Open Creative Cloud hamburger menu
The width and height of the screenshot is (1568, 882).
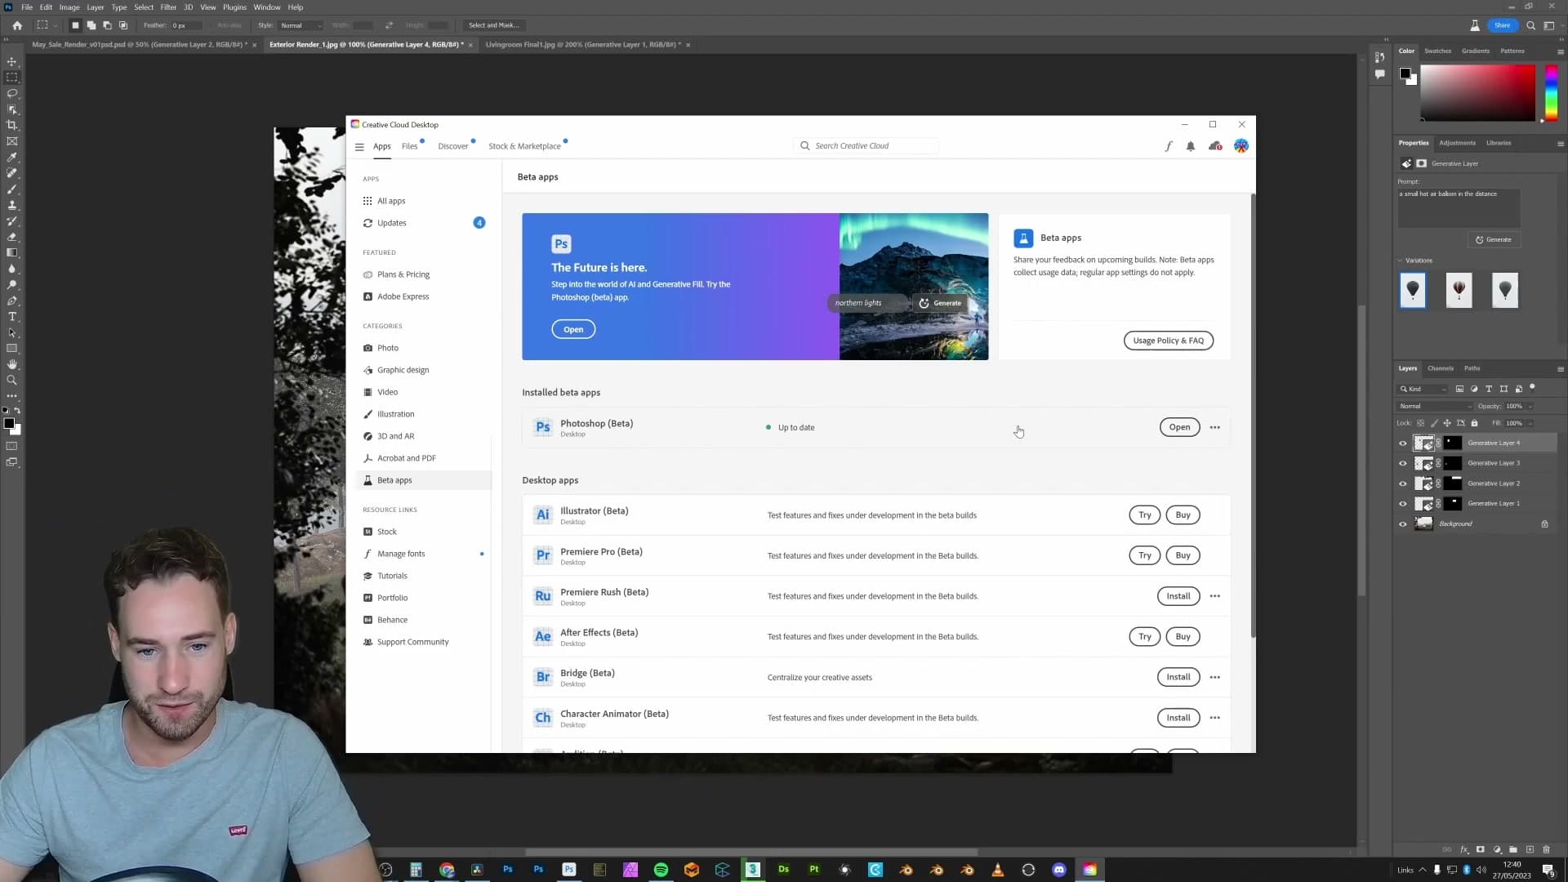pos(359,147)
